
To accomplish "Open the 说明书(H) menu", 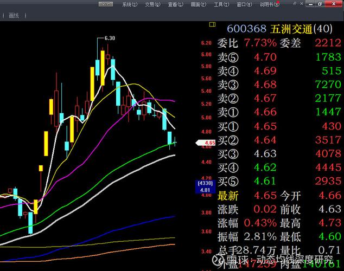I will point(270,4).
